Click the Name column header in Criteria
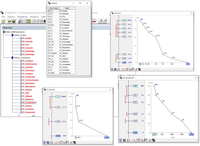200x146 pixels. 67,8
